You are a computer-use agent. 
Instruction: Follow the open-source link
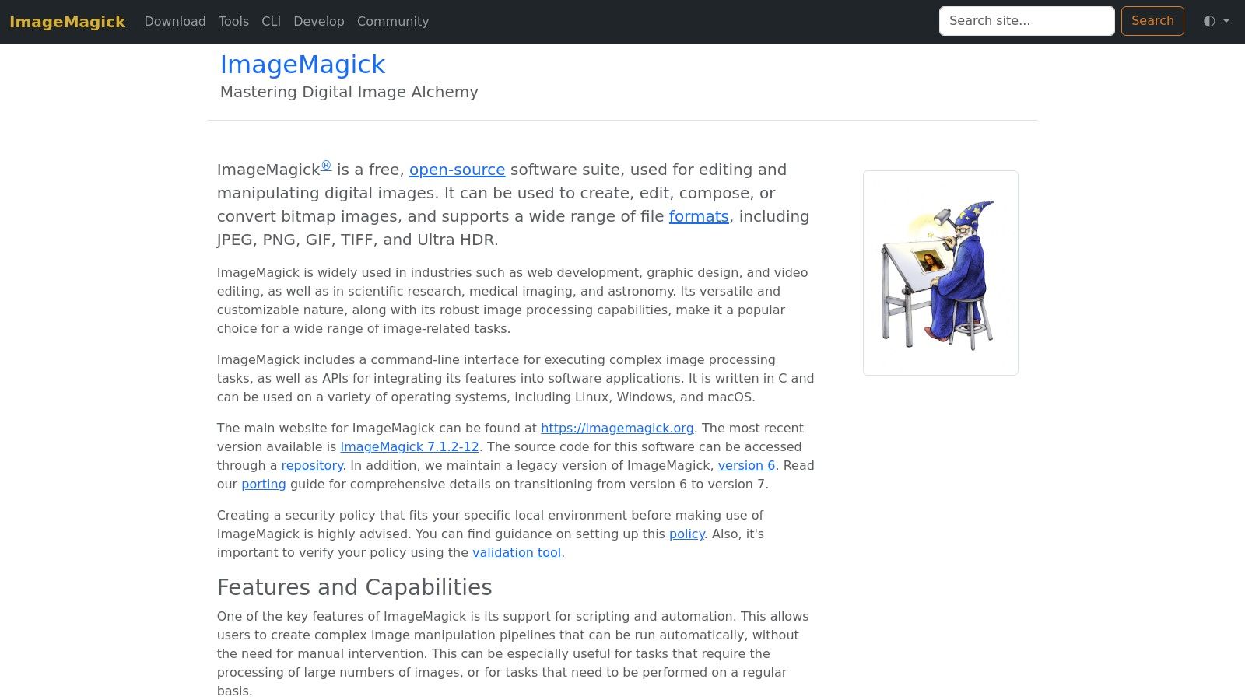point(458,170)
